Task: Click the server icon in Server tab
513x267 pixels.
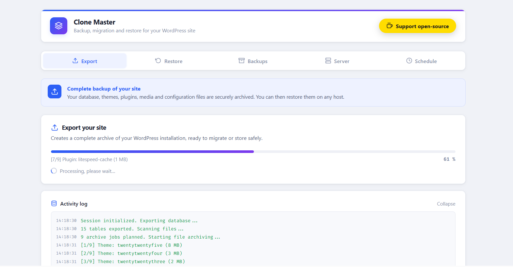Action: point(328,61)
